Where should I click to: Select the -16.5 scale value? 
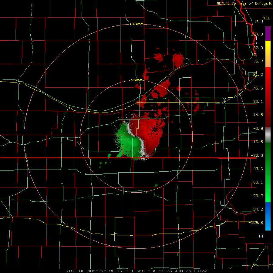pyautogui.click(x=257, y=142)
